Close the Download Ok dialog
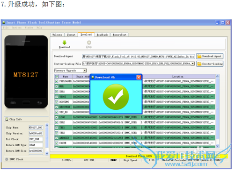 coord(139,77)
